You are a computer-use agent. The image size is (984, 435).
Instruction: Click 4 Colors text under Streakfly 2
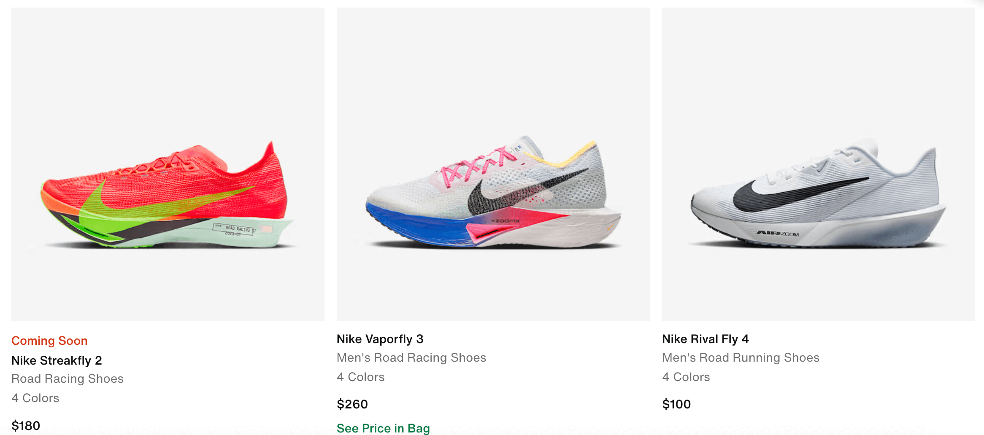tap(35, 398)
